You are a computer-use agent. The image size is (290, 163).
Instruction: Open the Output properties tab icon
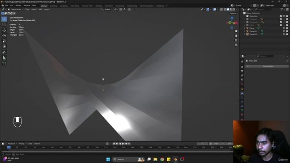(242, 71)
